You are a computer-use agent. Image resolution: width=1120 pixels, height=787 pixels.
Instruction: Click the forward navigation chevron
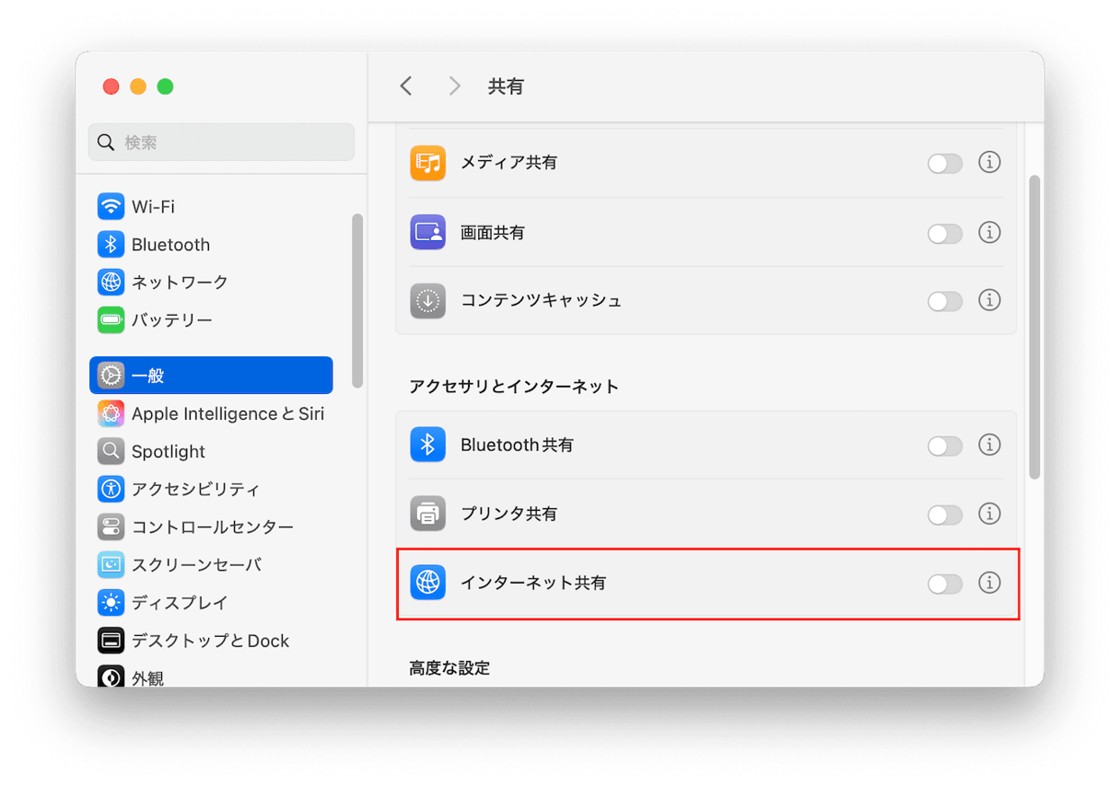pyautogui.click(x=454, y=86)
